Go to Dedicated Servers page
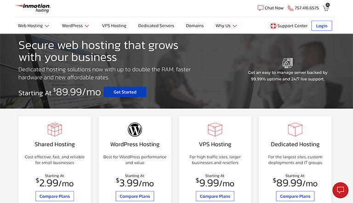353x203 pixels. pyautogui.click(x=156, y=26)
